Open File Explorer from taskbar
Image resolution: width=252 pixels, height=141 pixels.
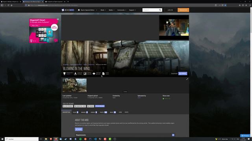tap(46, 139)
